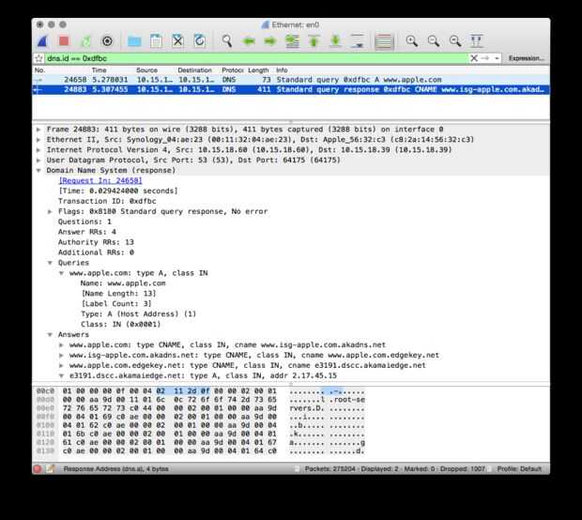The width and height of the screenshot is (582, 520).
Task: Expand User Datagram Protocol node
Action: (38, 161)
